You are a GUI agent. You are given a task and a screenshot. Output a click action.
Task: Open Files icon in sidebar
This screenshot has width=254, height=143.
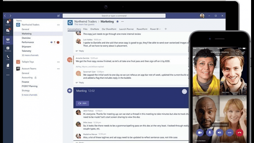pos(8,66)
